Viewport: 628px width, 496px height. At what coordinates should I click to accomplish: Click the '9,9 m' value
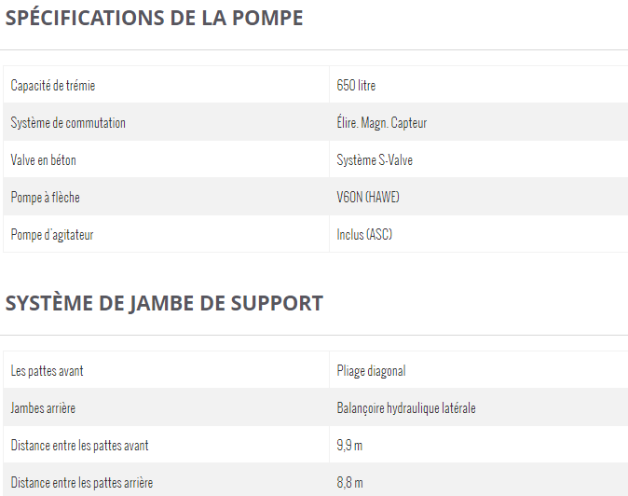pyautogui.click(x=349, y=446)
